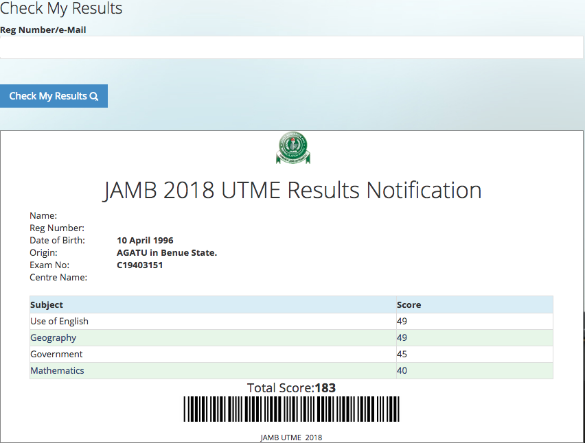The height and width of the screenshot is (443, 585).
Task: Click the 'Name:' label
Action: 43,216
